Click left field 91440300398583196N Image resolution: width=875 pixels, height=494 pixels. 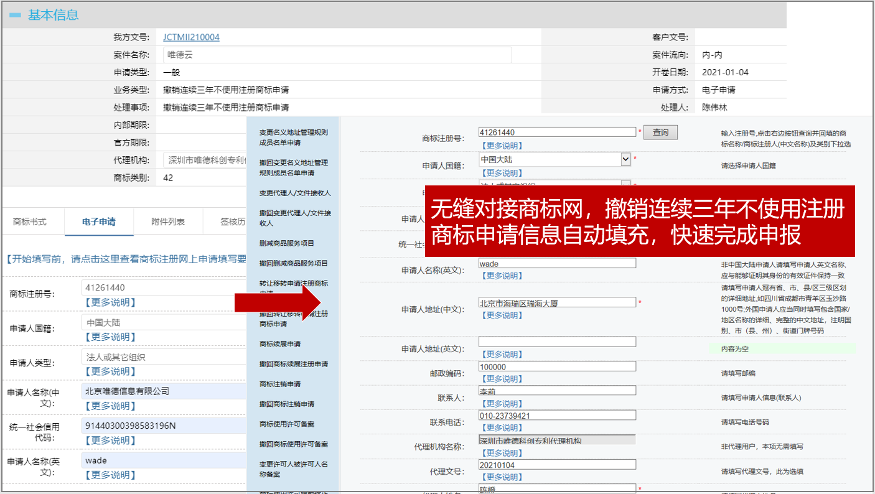(x=164, y=426)
